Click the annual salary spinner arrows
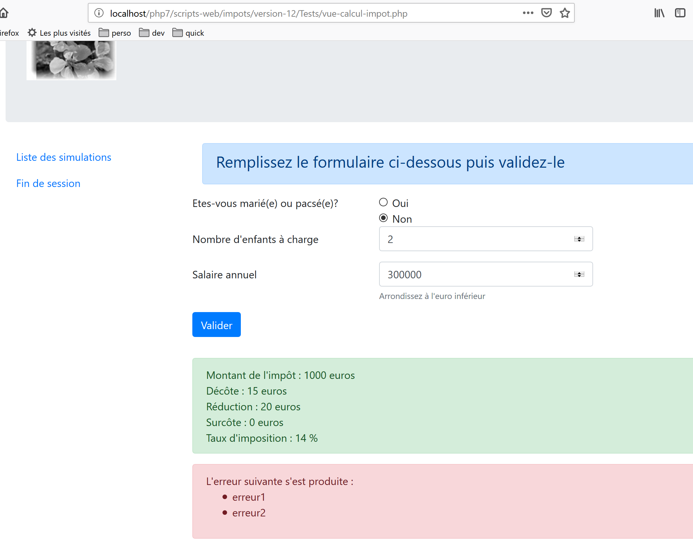The width and height of the screenshot is (693, 540). [579, 274]
